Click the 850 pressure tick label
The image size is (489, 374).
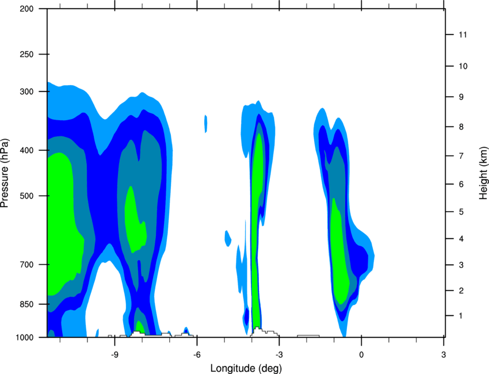[x=26, y=304]
